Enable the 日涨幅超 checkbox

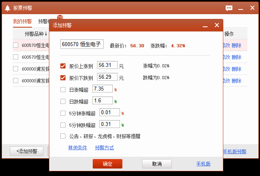click(63, 89)
